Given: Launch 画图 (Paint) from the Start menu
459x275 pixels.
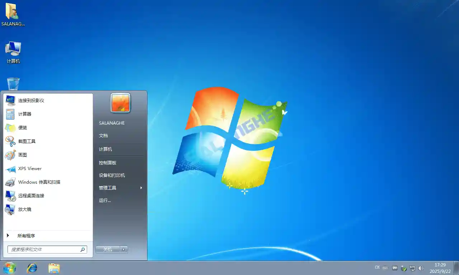Looking at the screenshot, I should [x=23, y=155].
